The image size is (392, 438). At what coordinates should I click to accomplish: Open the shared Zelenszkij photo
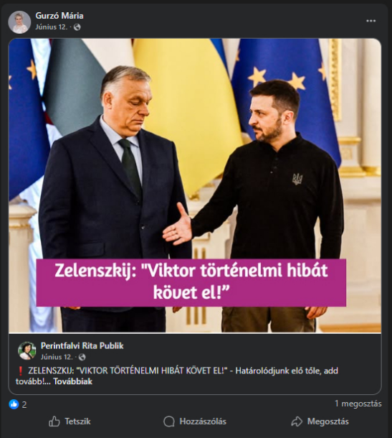(x=195, y=186)
